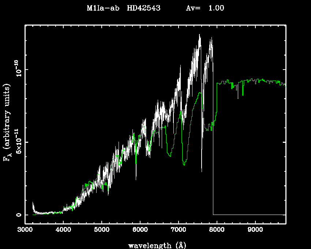Click the green absorption dip near 6800 Å

click(x=170, y=156)
